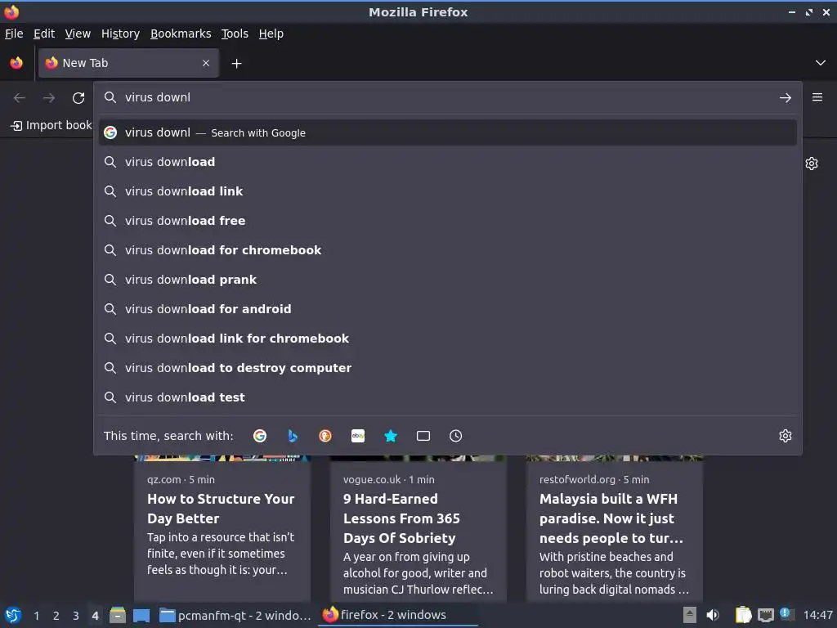Close the New Tab tab
Screen dimensions: 837x628
(206, 63)
